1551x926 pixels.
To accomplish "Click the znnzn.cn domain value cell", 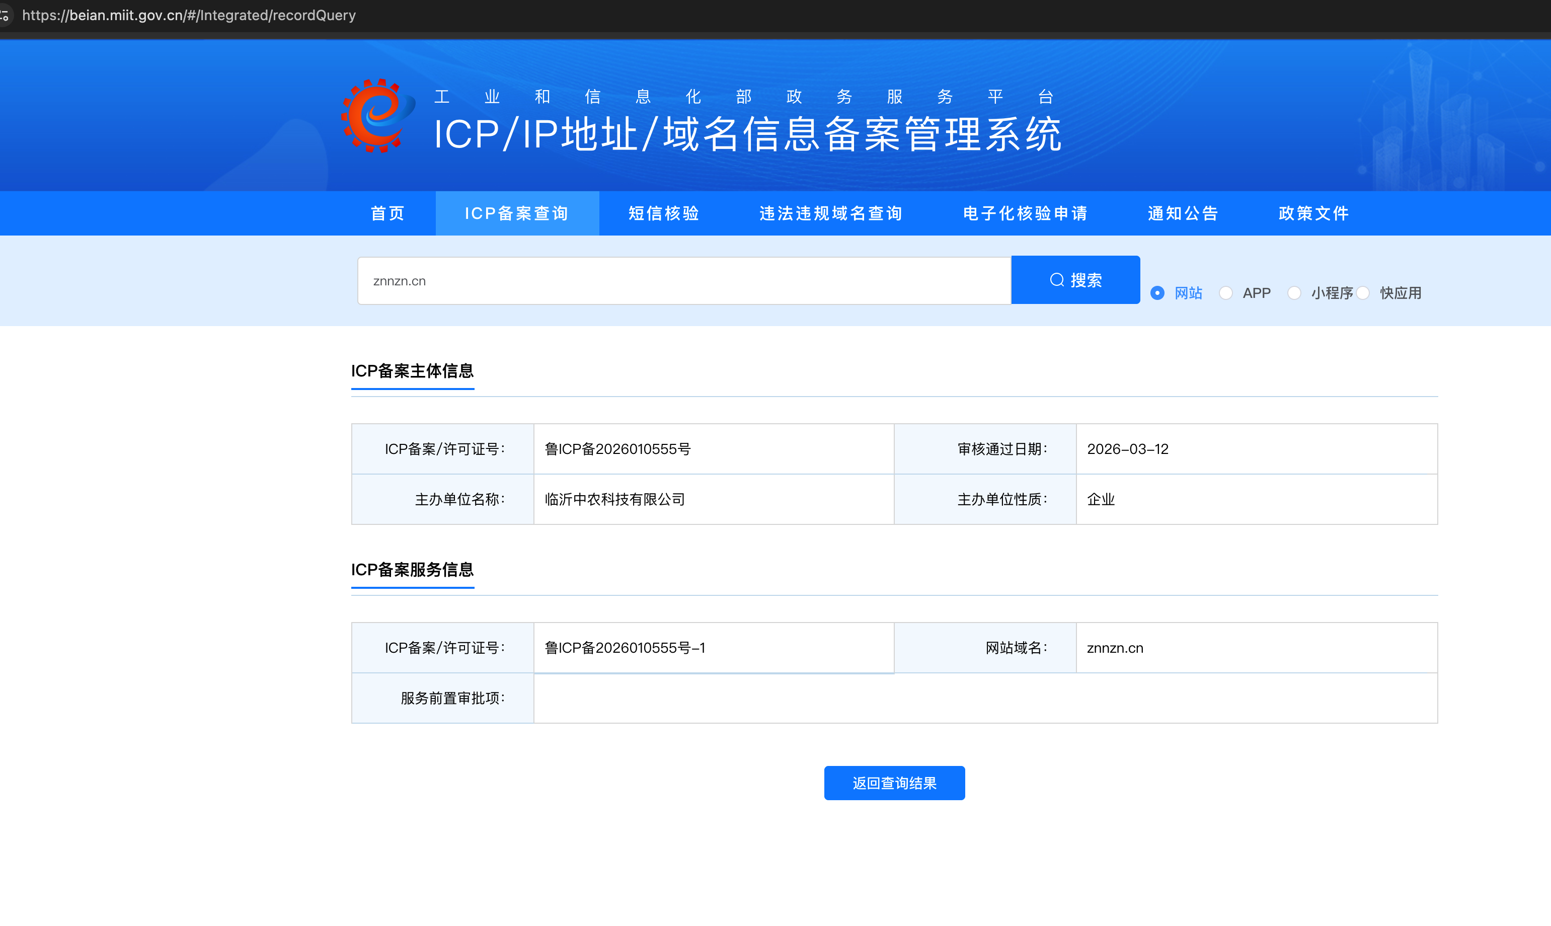I will [x=1115, y=648].
